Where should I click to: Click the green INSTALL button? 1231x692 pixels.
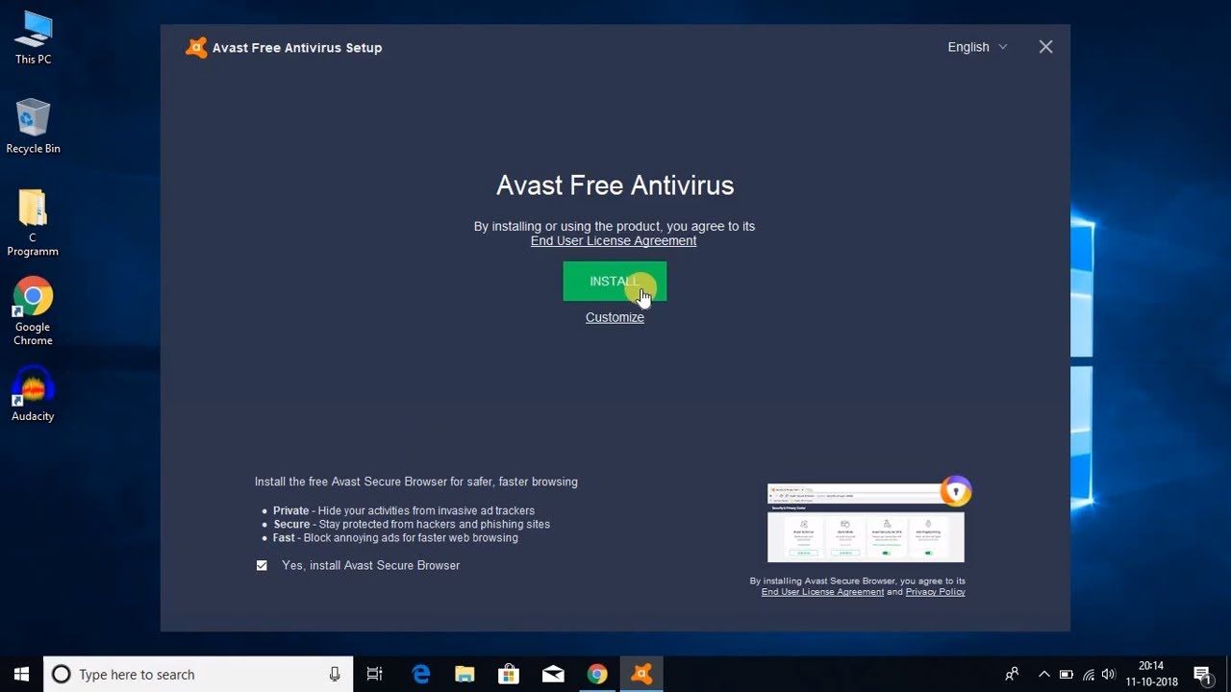pos(614,282)
